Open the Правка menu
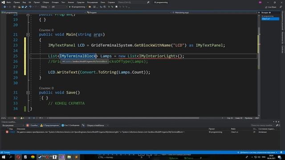Viewport: 285px width, 160px height. coord(16,2)
